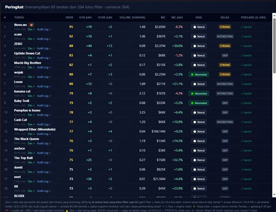Screen dimensions: 276x212
Task: Open Dex link for The Top Bull
Action: pyautogui.click(x=31, y=162)
